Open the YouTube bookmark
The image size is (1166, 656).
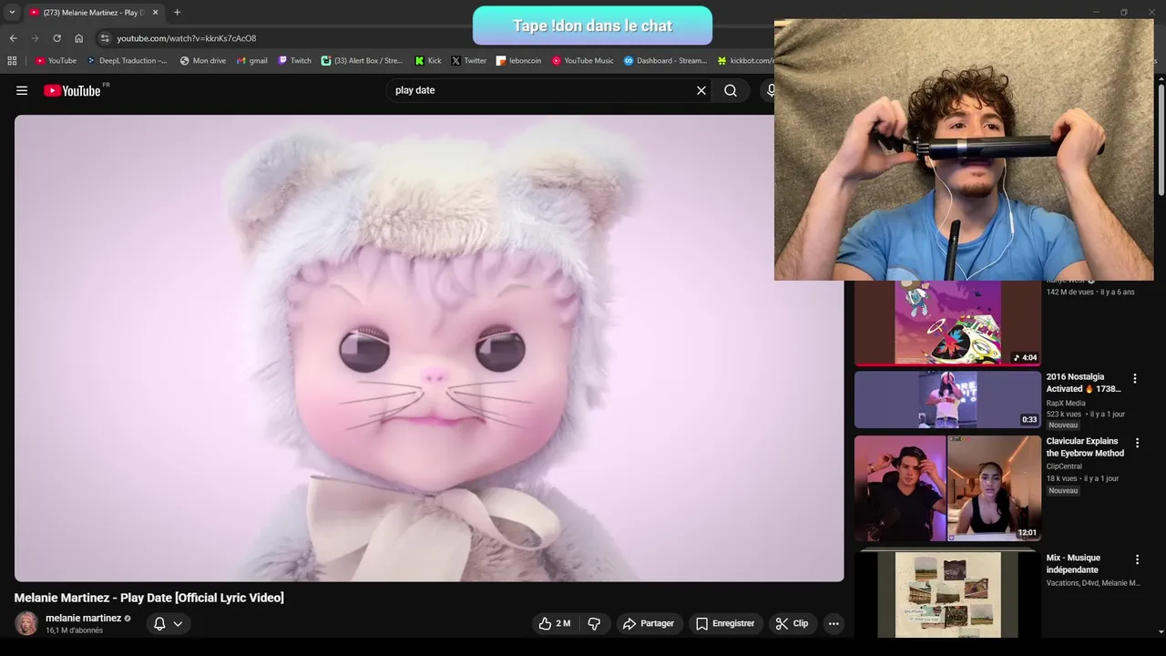tap(56, 61)
